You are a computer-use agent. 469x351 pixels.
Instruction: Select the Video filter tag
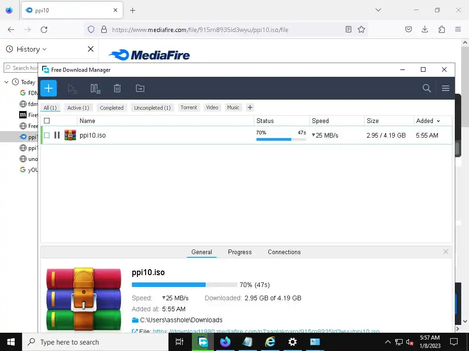(212, 107)
